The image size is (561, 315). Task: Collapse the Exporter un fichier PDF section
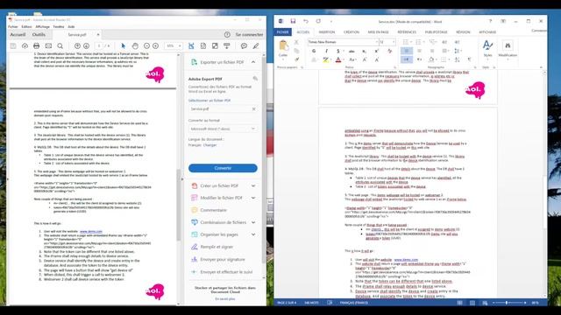point(253,62)
